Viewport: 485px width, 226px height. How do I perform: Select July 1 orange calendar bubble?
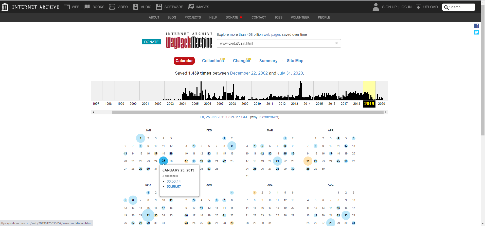pos(255,193)
